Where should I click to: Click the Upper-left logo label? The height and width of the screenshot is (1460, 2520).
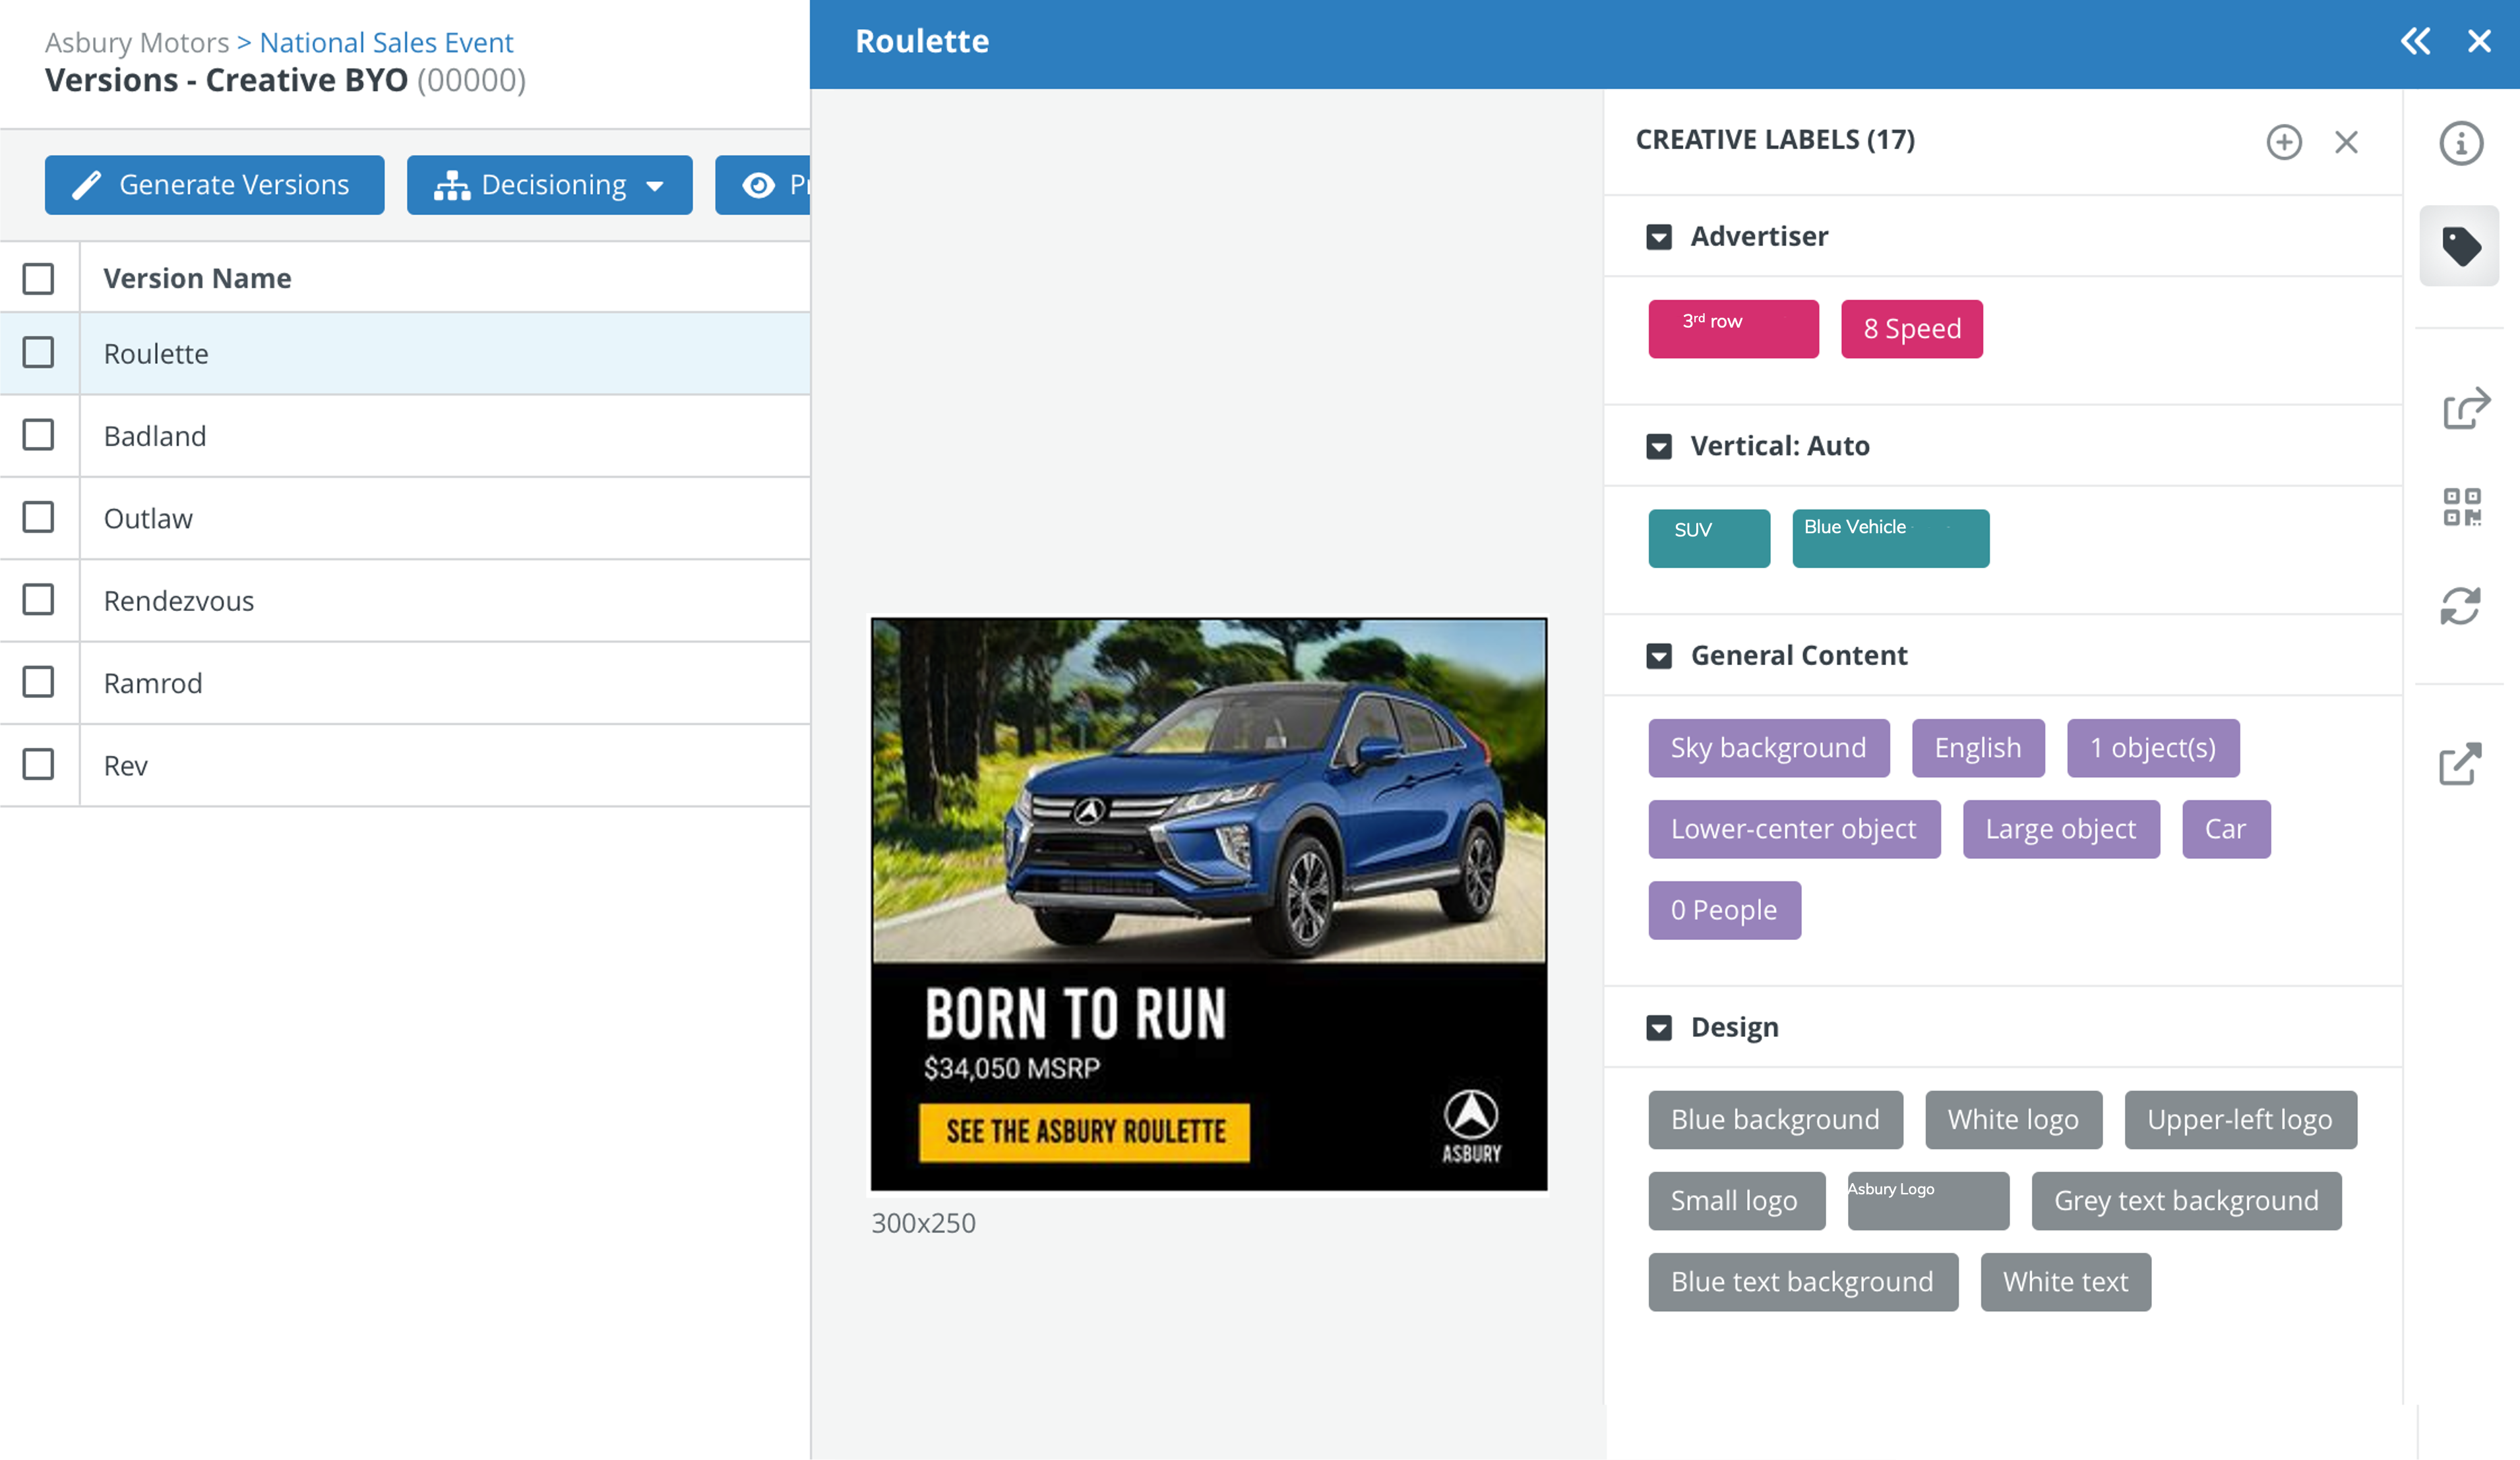tap(2240, 1121)
